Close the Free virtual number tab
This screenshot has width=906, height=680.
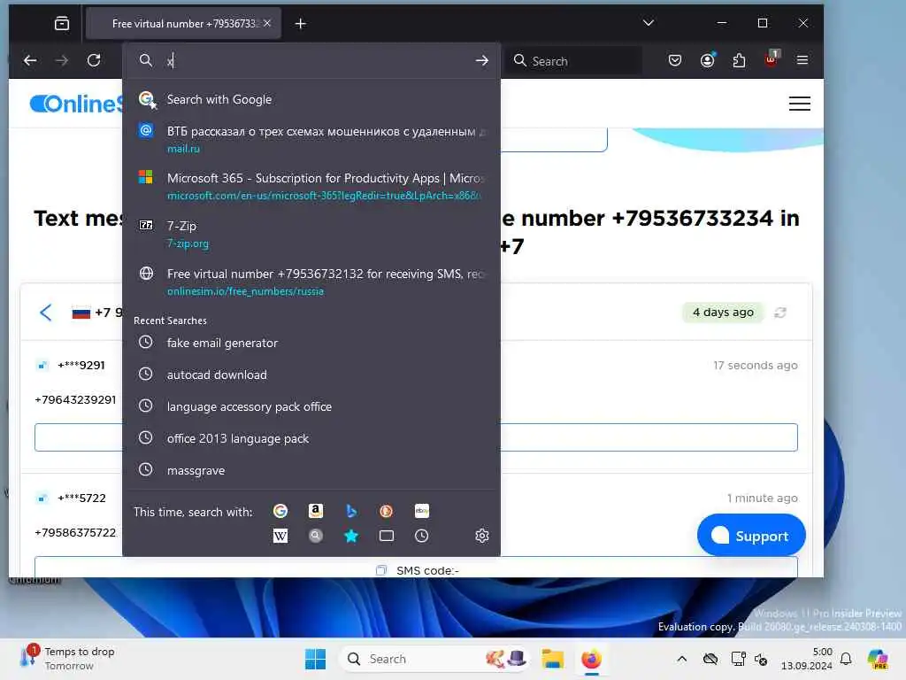click(x=267, y=23)
